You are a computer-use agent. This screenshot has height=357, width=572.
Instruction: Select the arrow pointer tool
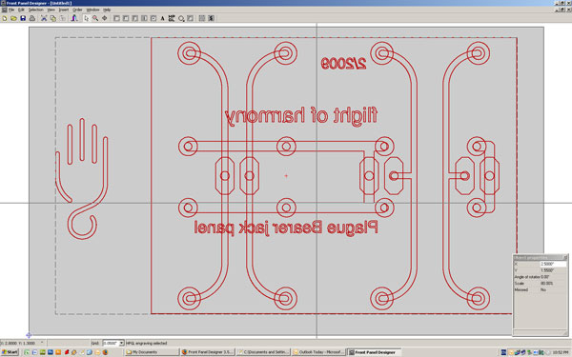tap(86, 18)
